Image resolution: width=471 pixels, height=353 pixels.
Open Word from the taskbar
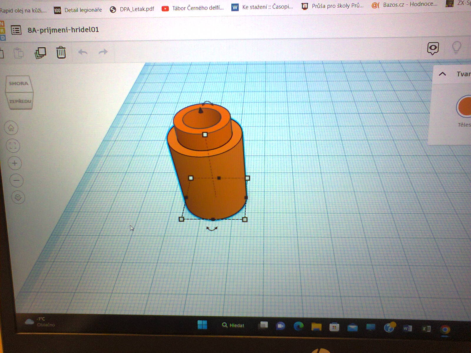[x=408, y=328]
